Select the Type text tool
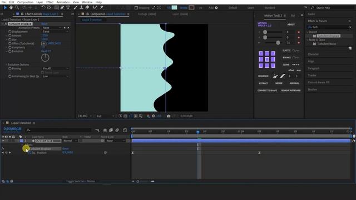The width and height of the screenshot is (356, 200). [x=68, y=7]
